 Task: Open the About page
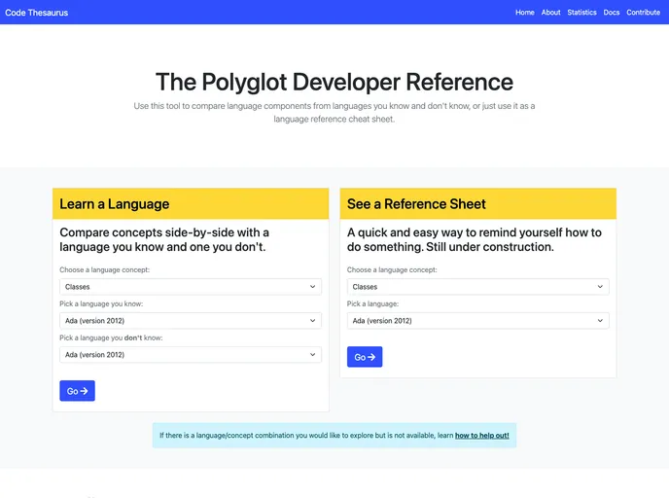[550, 13]
